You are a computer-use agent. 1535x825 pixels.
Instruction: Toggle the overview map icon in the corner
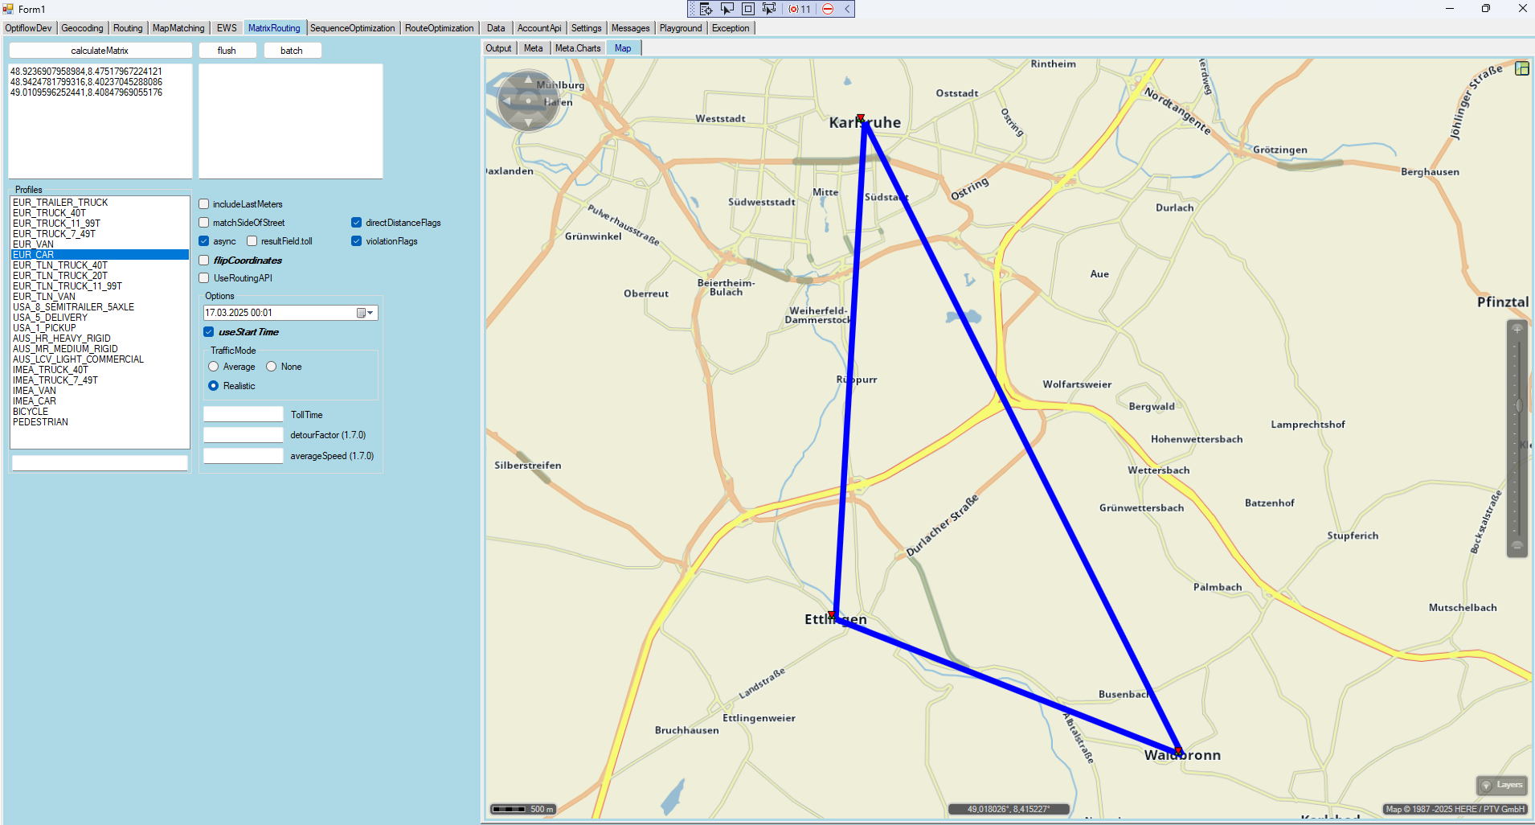[1521, 68]
